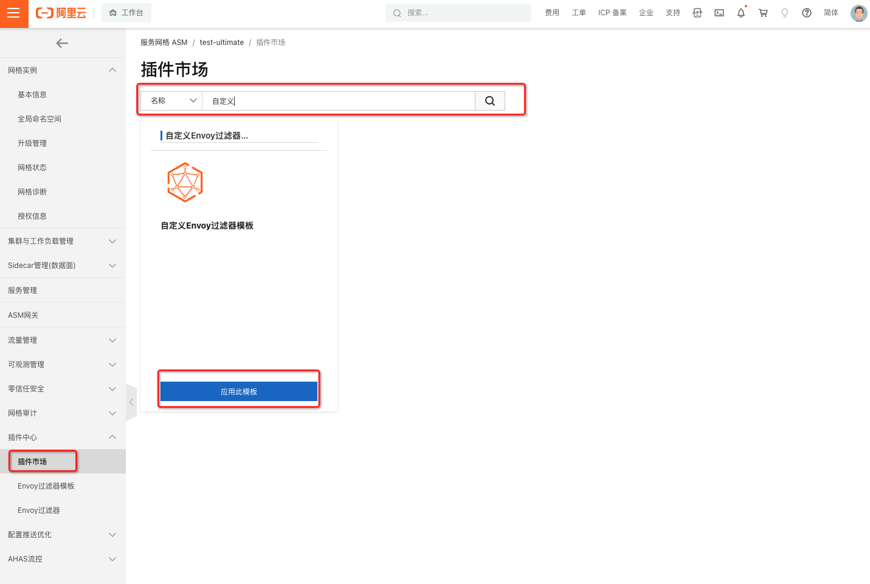870x584 pixels.
Task: Open the 费用 billing menu
Action: (552, 13)
